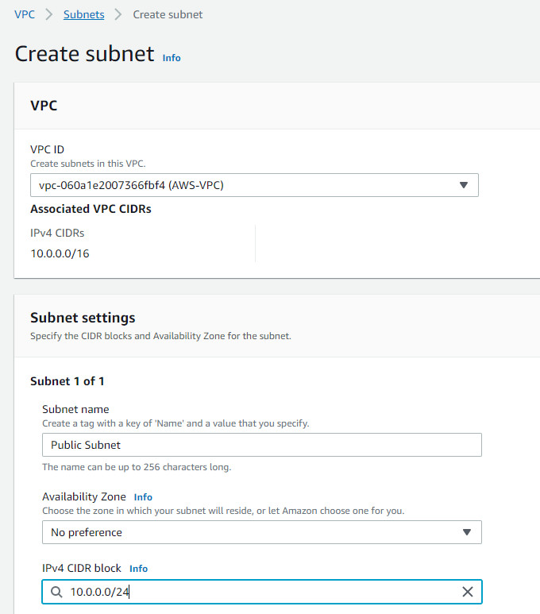Click the Associated VPC CIDRs label
540x614 pixels.
(x=91, y=209)
